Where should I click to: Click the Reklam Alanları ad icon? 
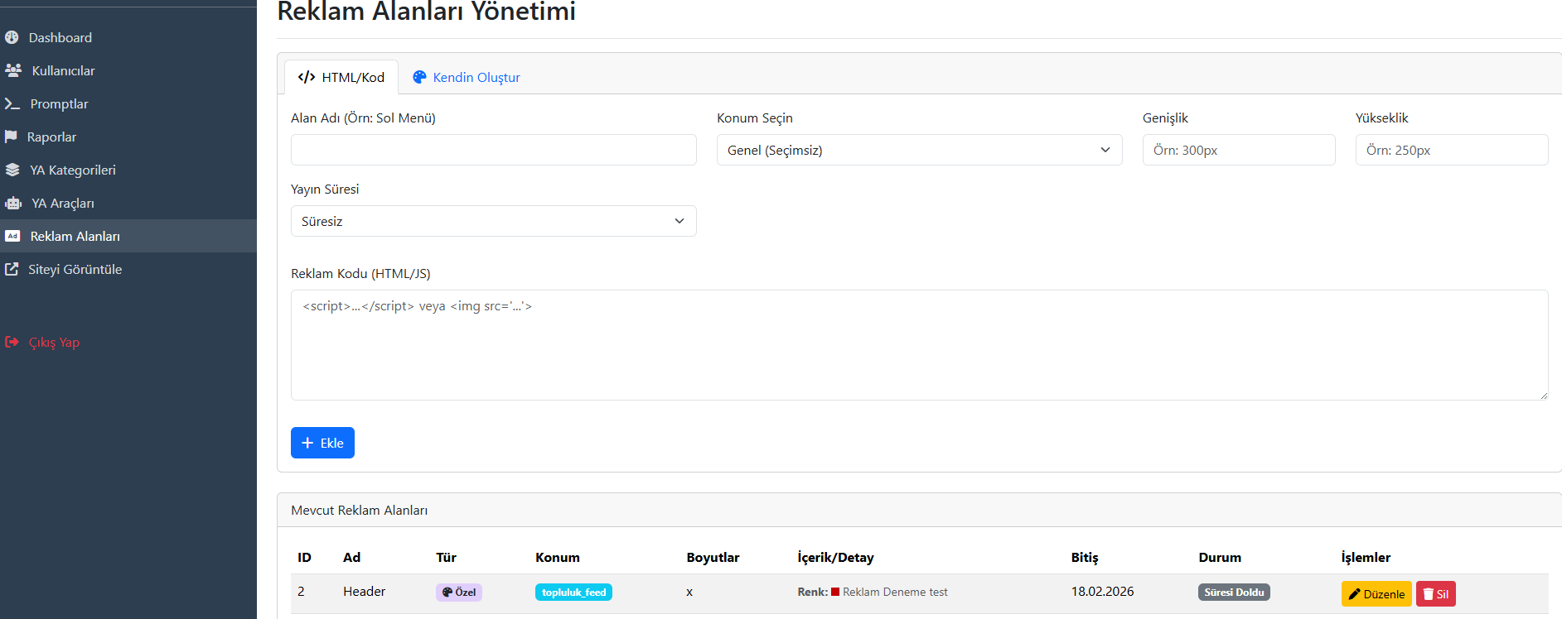12,236
